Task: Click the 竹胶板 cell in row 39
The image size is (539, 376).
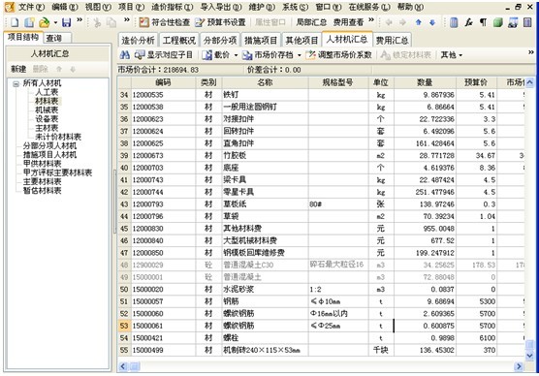Action: 265,156
